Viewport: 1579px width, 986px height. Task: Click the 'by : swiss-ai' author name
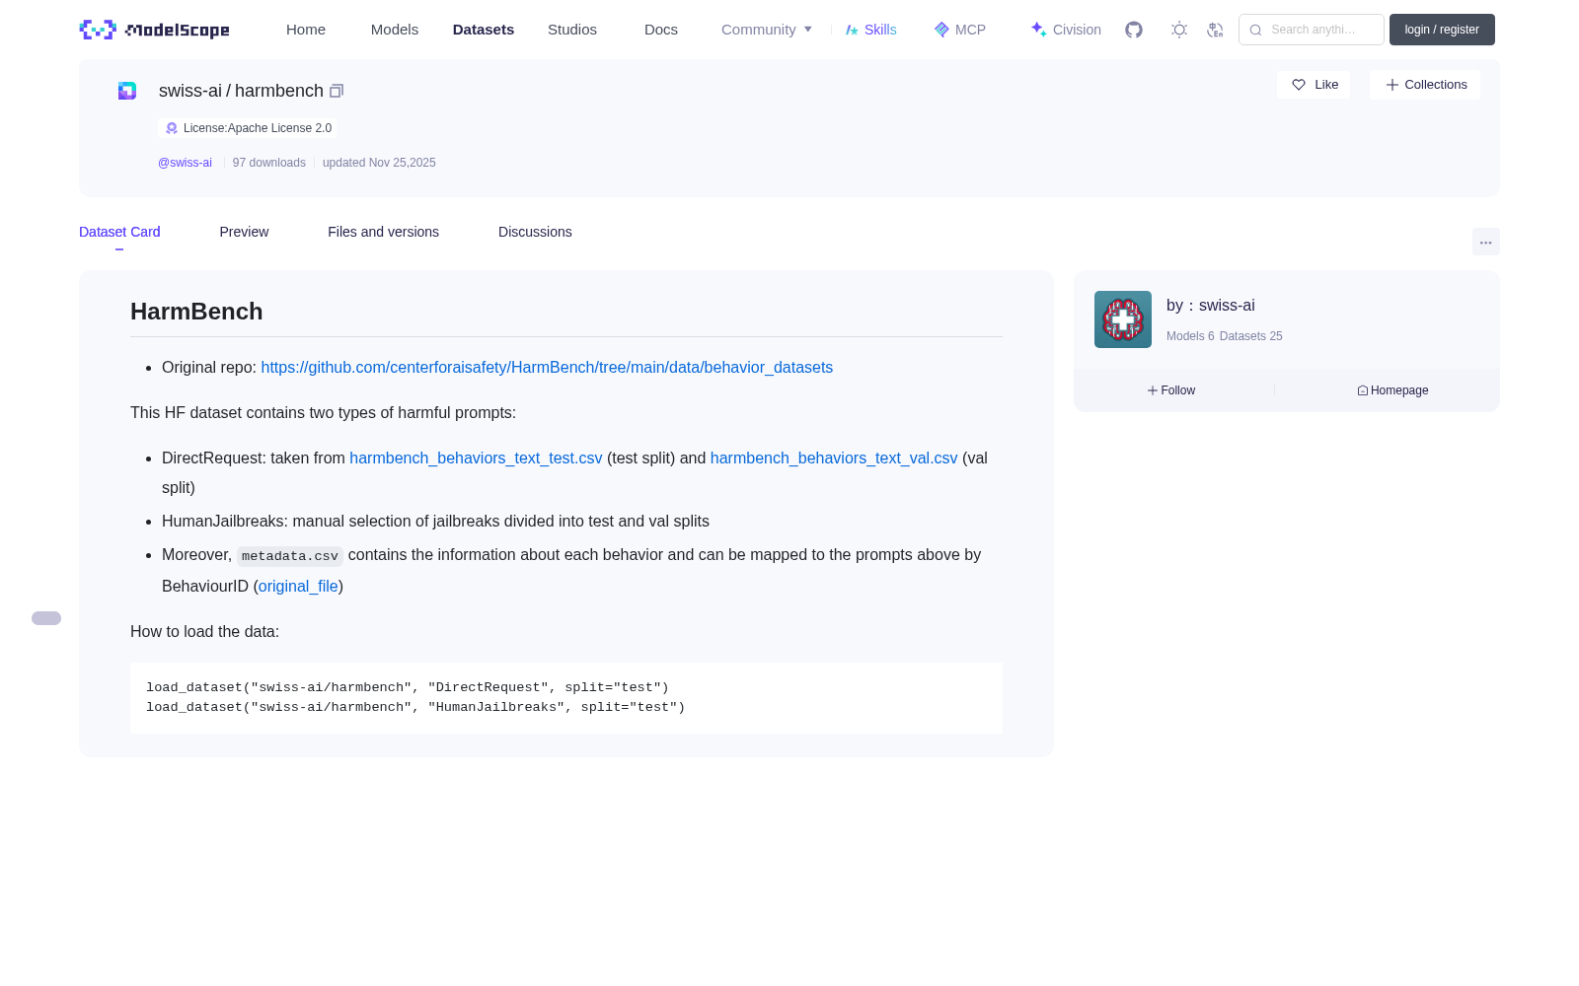tap(1211, 306)
